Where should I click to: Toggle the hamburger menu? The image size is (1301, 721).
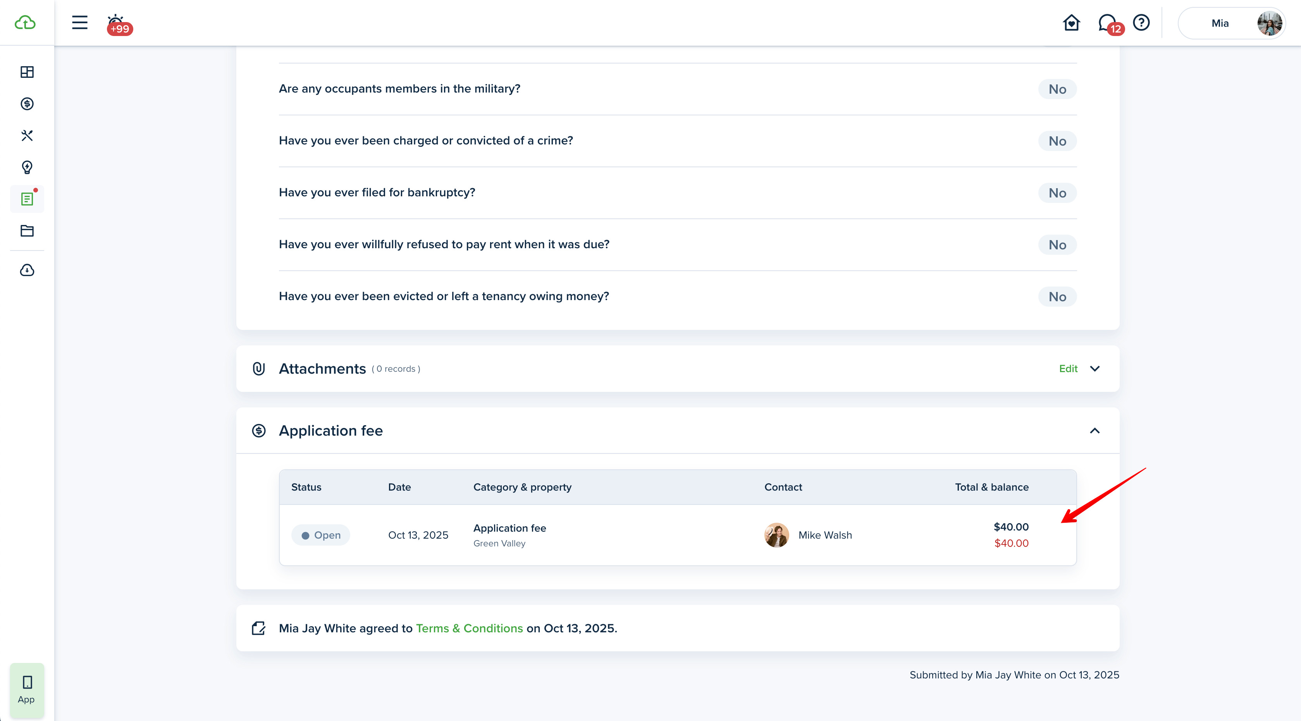pyautogui.click(x=79, y=23)
